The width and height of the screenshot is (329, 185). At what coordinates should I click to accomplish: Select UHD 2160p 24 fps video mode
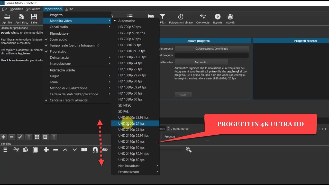pos(135,124)
